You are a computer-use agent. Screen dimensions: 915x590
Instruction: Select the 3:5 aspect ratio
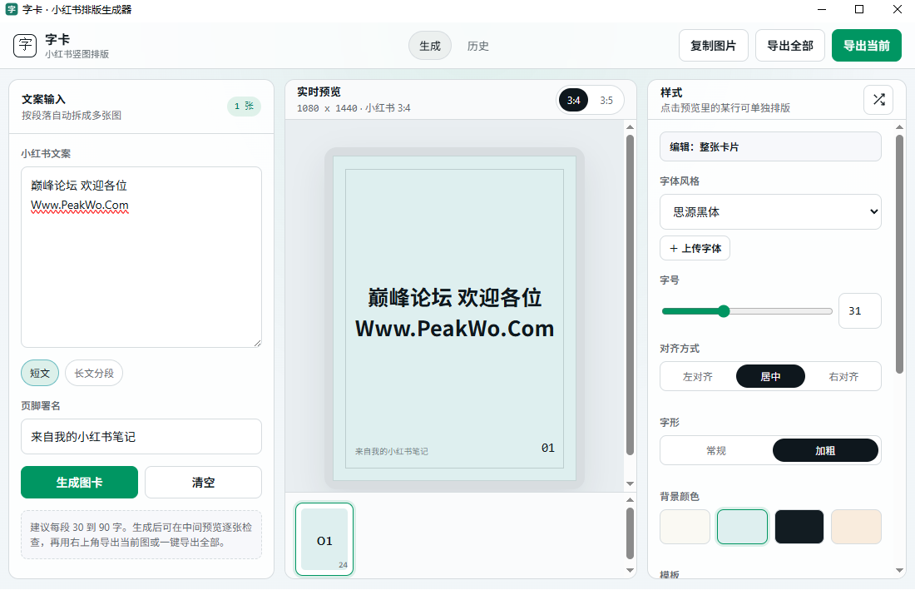[x=606, y=101]
